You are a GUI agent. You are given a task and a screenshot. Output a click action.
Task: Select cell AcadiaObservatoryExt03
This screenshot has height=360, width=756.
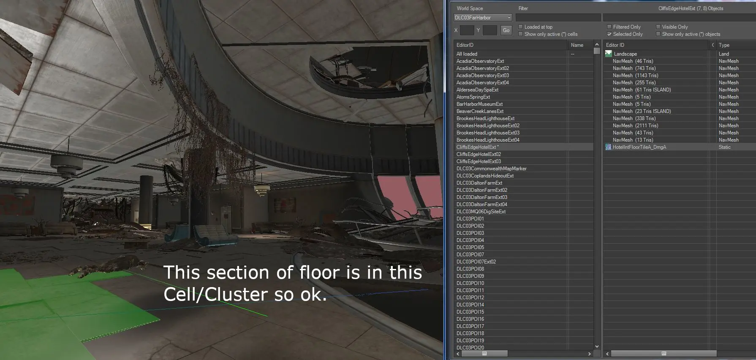pos(523,75)
